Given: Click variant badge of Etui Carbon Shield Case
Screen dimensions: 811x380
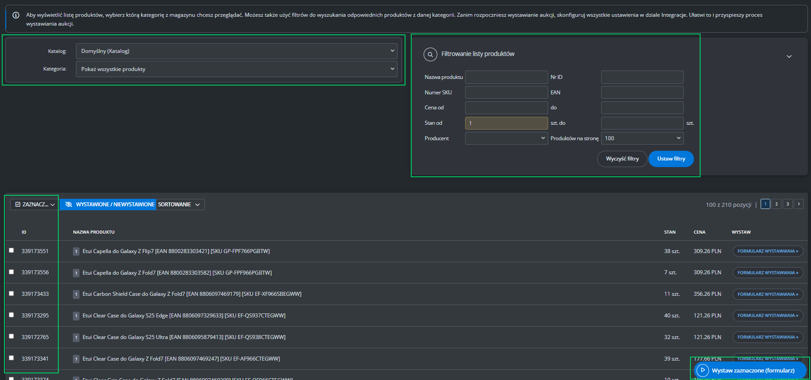Looking at the screenshot, I should pos(76,294).
